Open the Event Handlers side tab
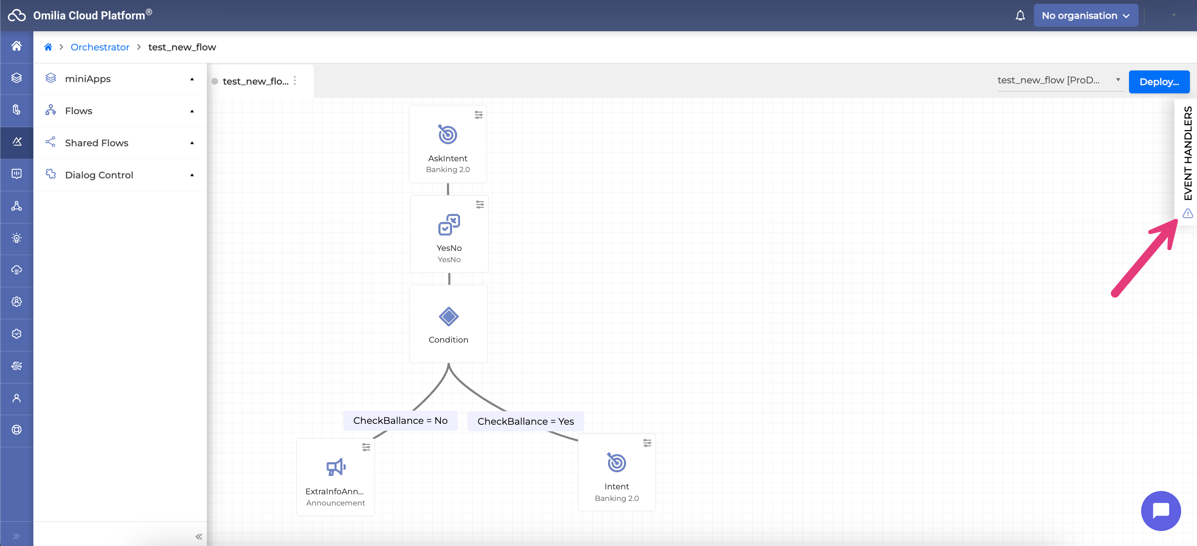The height and width of the screenshot is (546, 1197). [1187, 153]
